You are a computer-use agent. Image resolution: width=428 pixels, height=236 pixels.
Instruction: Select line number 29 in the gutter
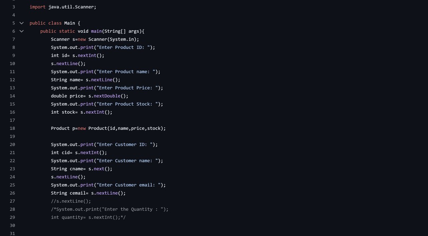point(12,217)
